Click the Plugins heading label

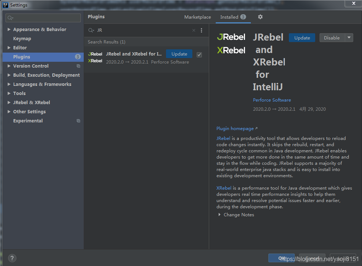point(96,16)
